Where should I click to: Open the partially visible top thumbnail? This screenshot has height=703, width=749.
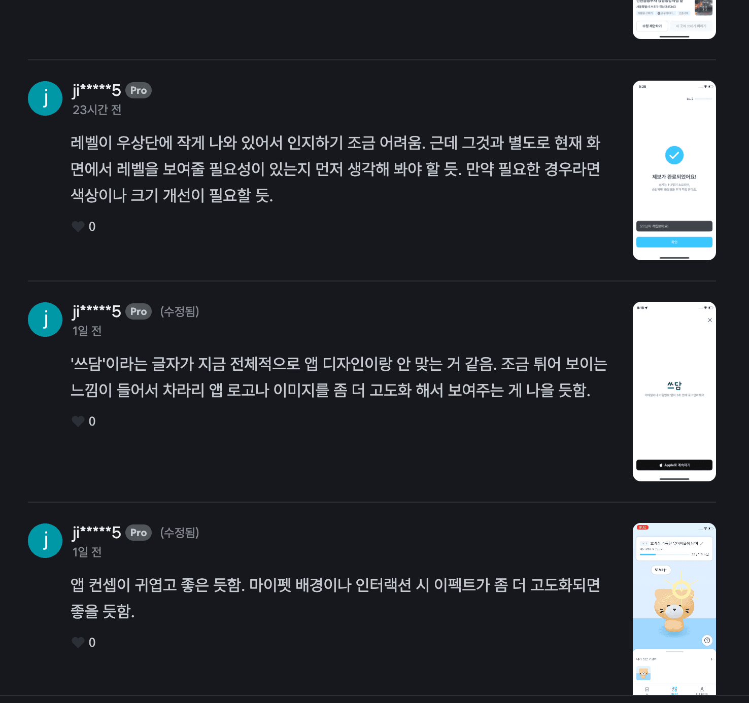pos(674,19)
